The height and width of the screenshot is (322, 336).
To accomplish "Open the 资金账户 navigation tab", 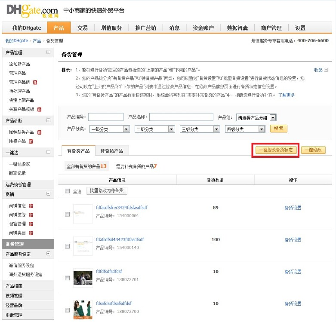I will pos(203,28).
